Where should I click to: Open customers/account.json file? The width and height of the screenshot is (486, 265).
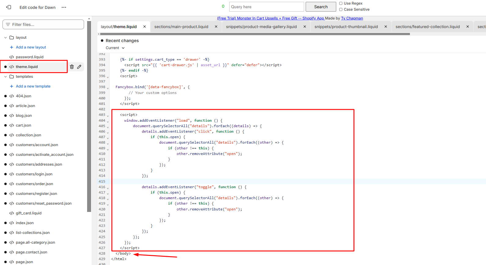coord(37,145)
